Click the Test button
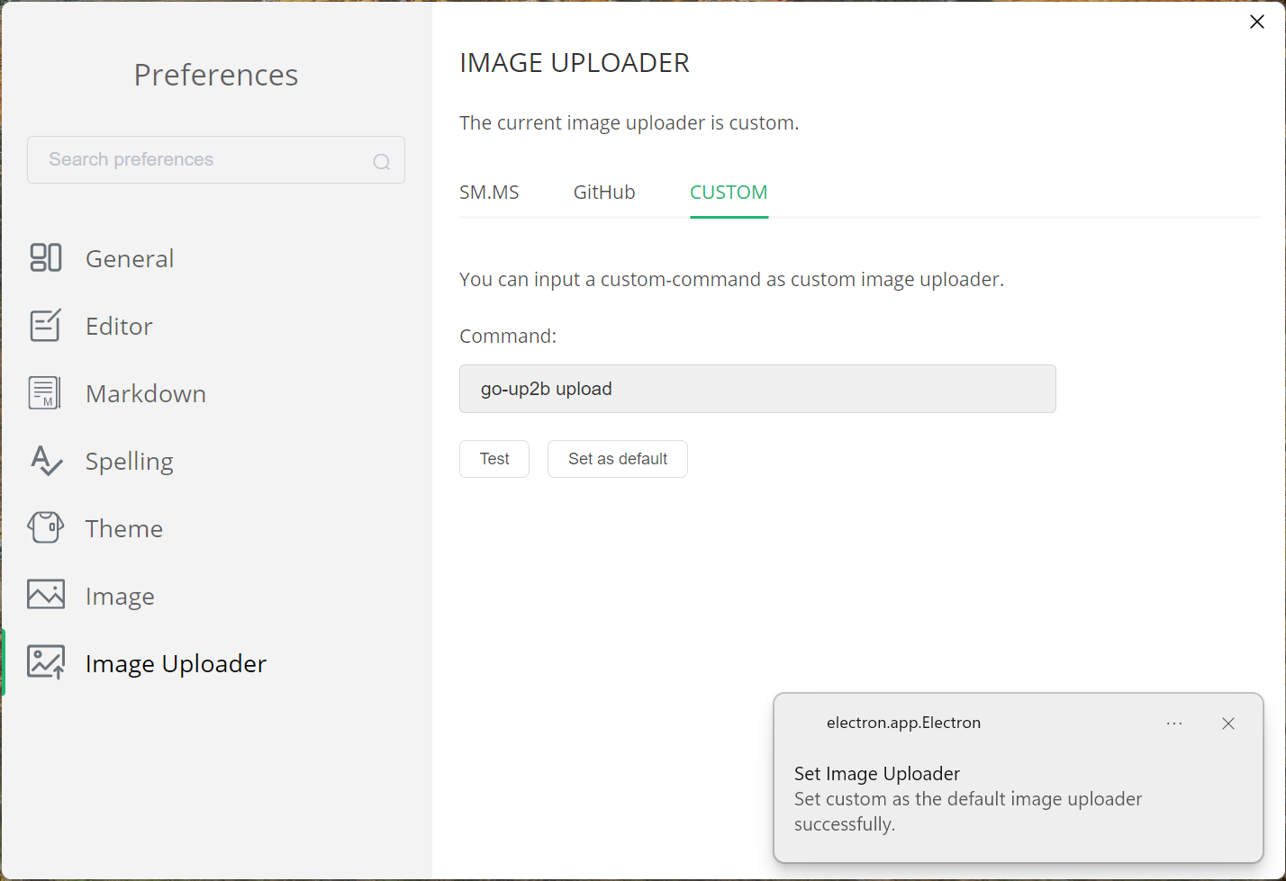 point(494,459)
